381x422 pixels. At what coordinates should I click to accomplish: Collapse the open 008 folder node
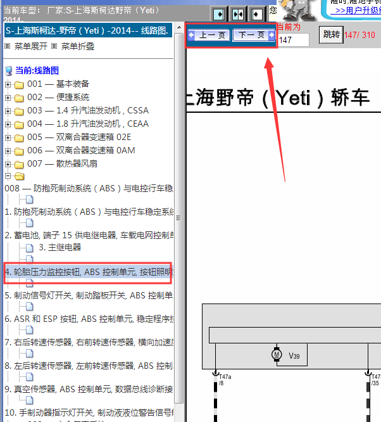[8, 176]
